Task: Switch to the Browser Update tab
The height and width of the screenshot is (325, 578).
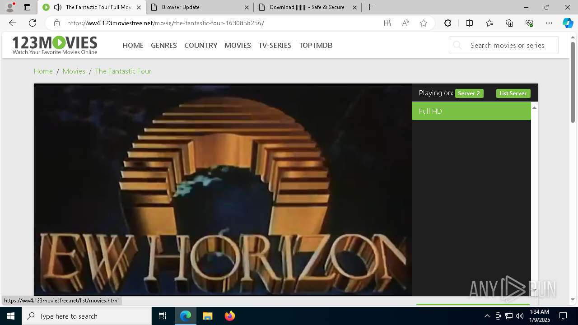Action: tap(199, 7)
